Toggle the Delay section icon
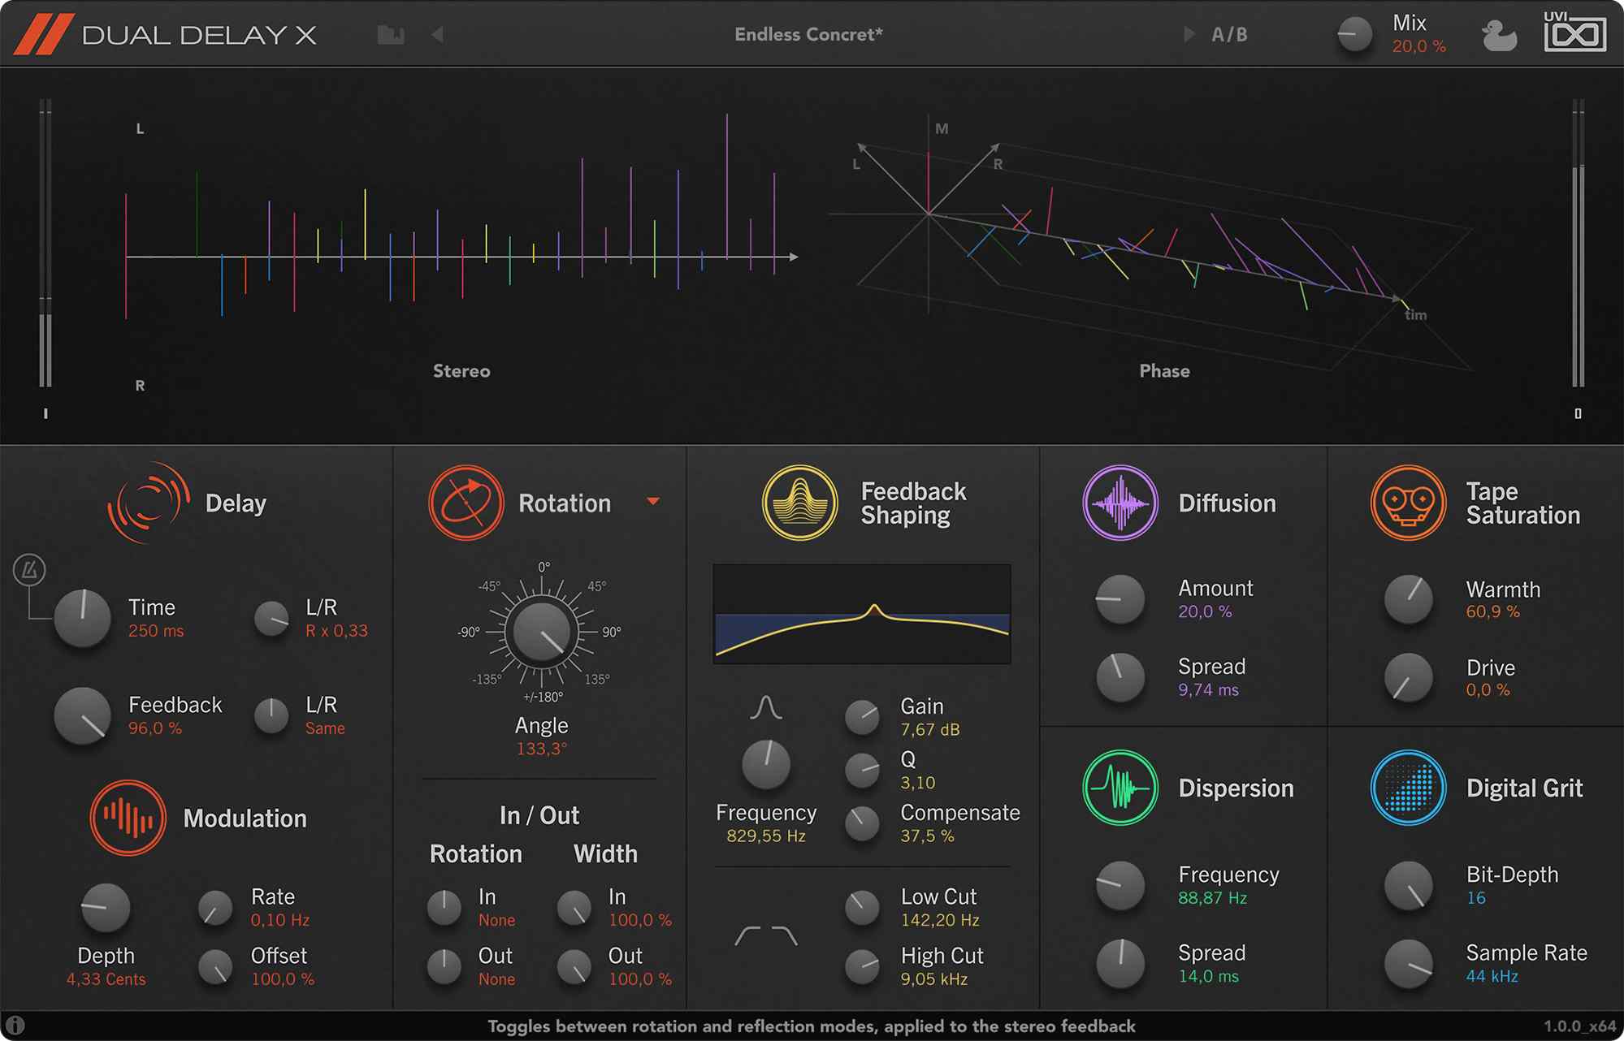 tap(149, 503)
